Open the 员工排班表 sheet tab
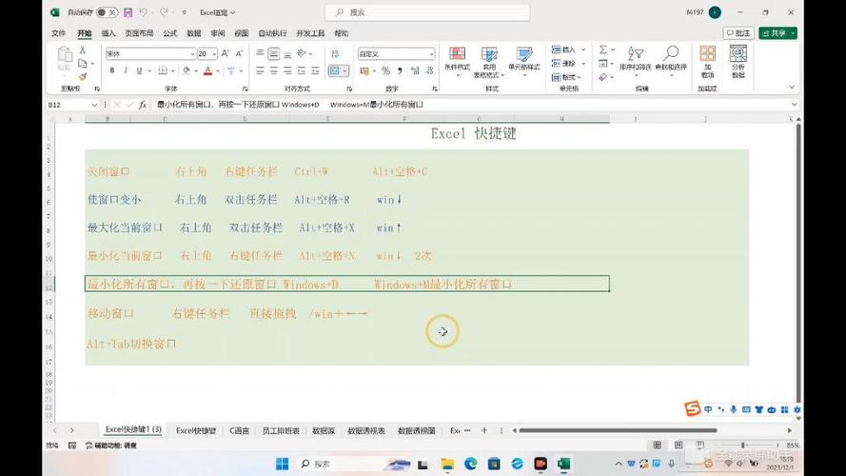The width and height of the screenshot is (846, 476). tap(281, 430)
